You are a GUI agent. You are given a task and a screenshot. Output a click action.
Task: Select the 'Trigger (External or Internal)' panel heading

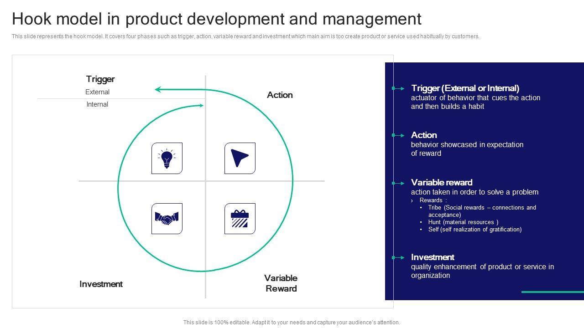465,88
